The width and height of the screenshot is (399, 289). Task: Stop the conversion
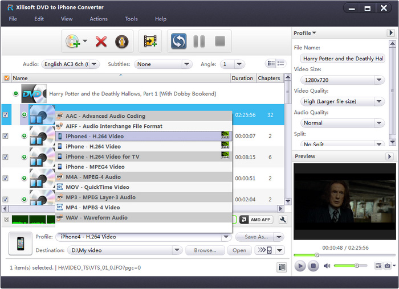click(220, 41)
